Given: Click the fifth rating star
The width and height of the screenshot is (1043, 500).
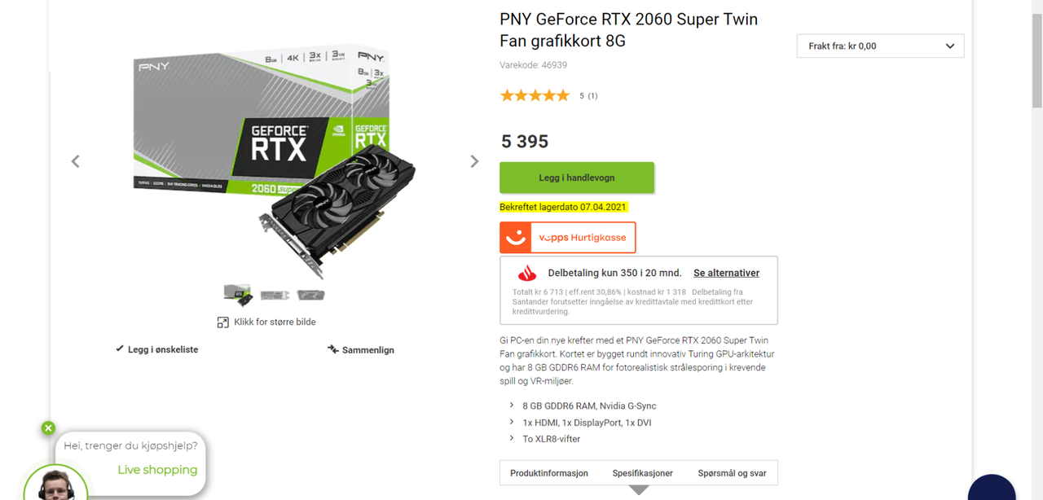Looking at the screenshot, I should [563, 95].
